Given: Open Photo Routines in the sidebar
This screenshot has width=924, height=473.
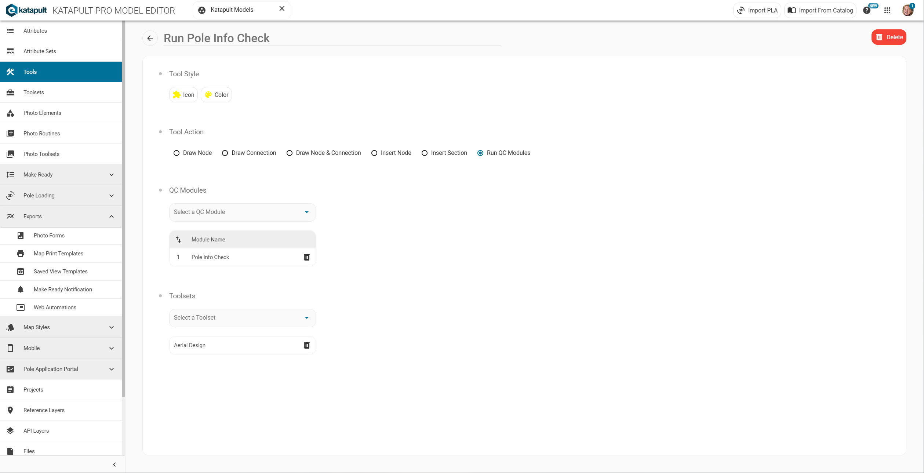Looking at the screenshot, I should click(42, 134).
